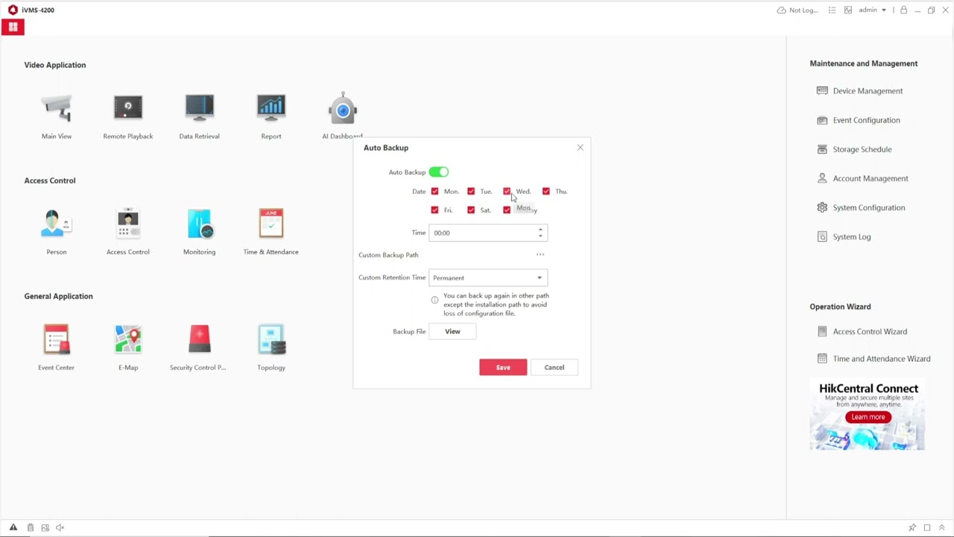Save the Auto Backup settings
The width and height of the screenshot is (954, 537).
click(503, 367)
